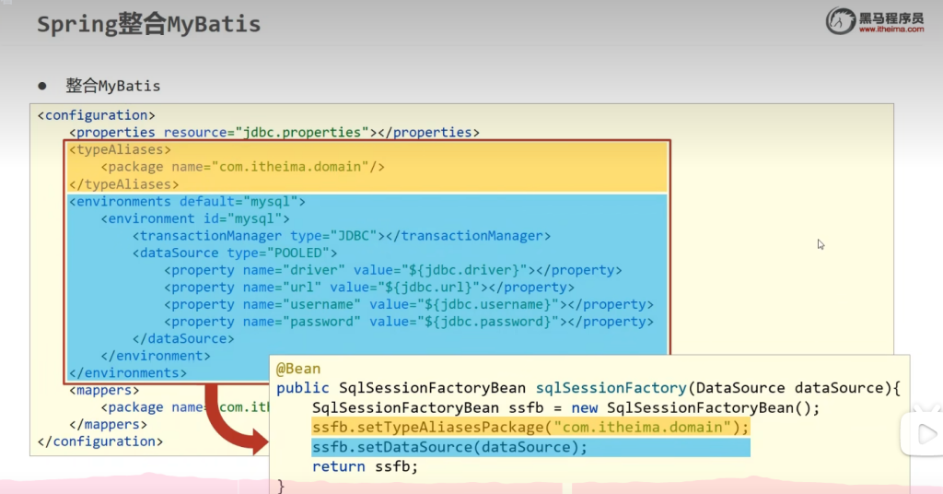Select the jdbc.driver property line
Viewport: 943px width, 494px height.
point(393,270)
